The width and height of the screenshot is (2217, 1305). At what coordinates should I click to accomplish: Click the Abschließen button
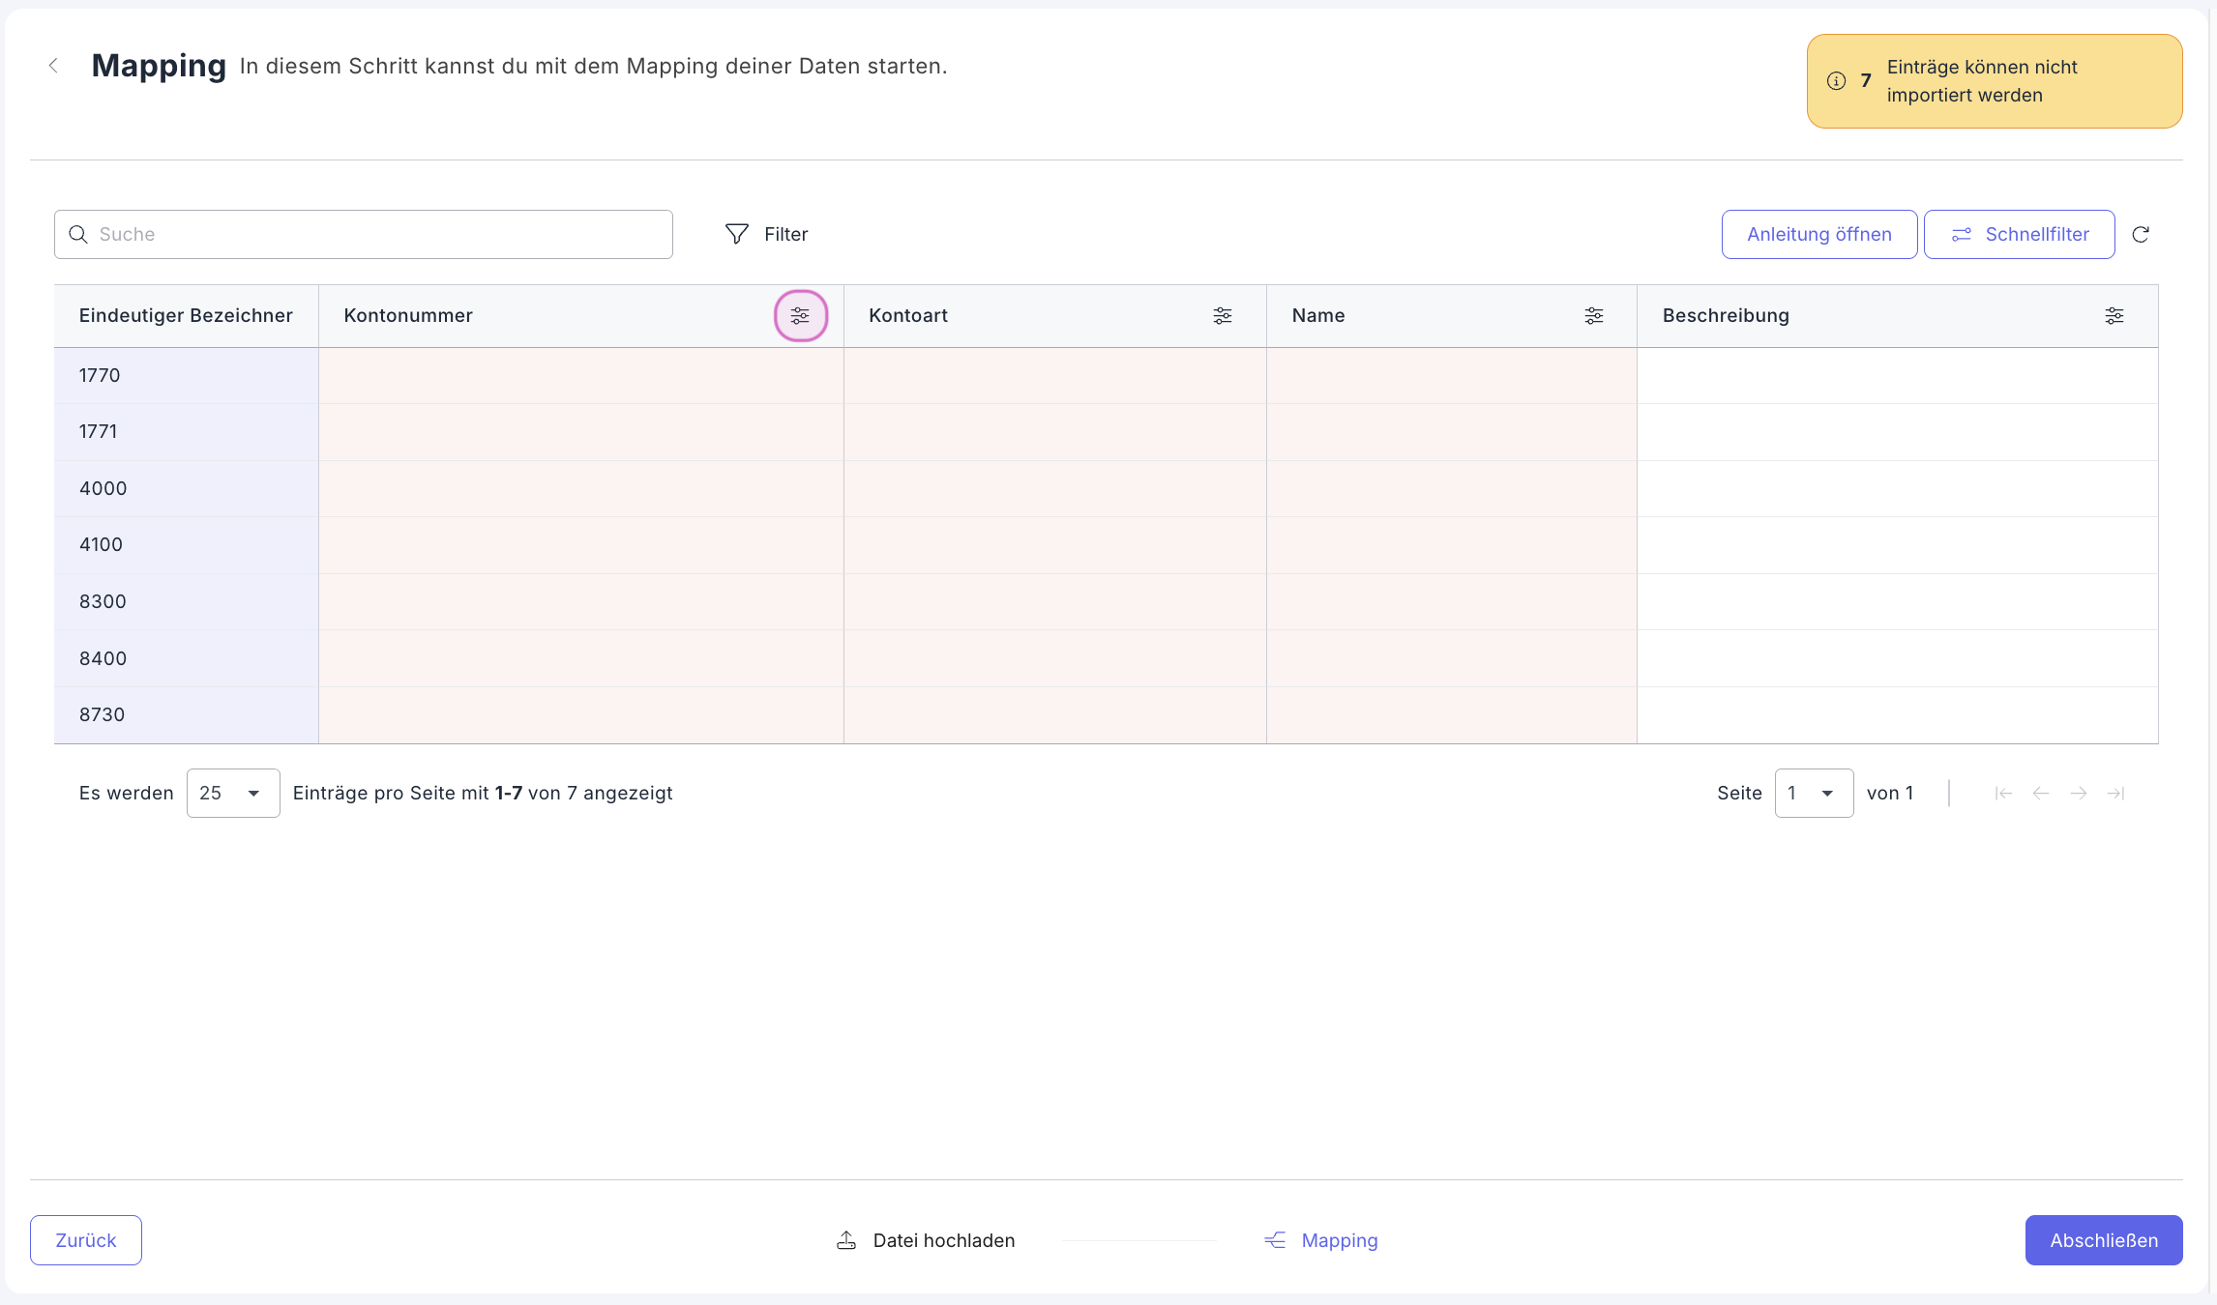tap(2103, 1240)
